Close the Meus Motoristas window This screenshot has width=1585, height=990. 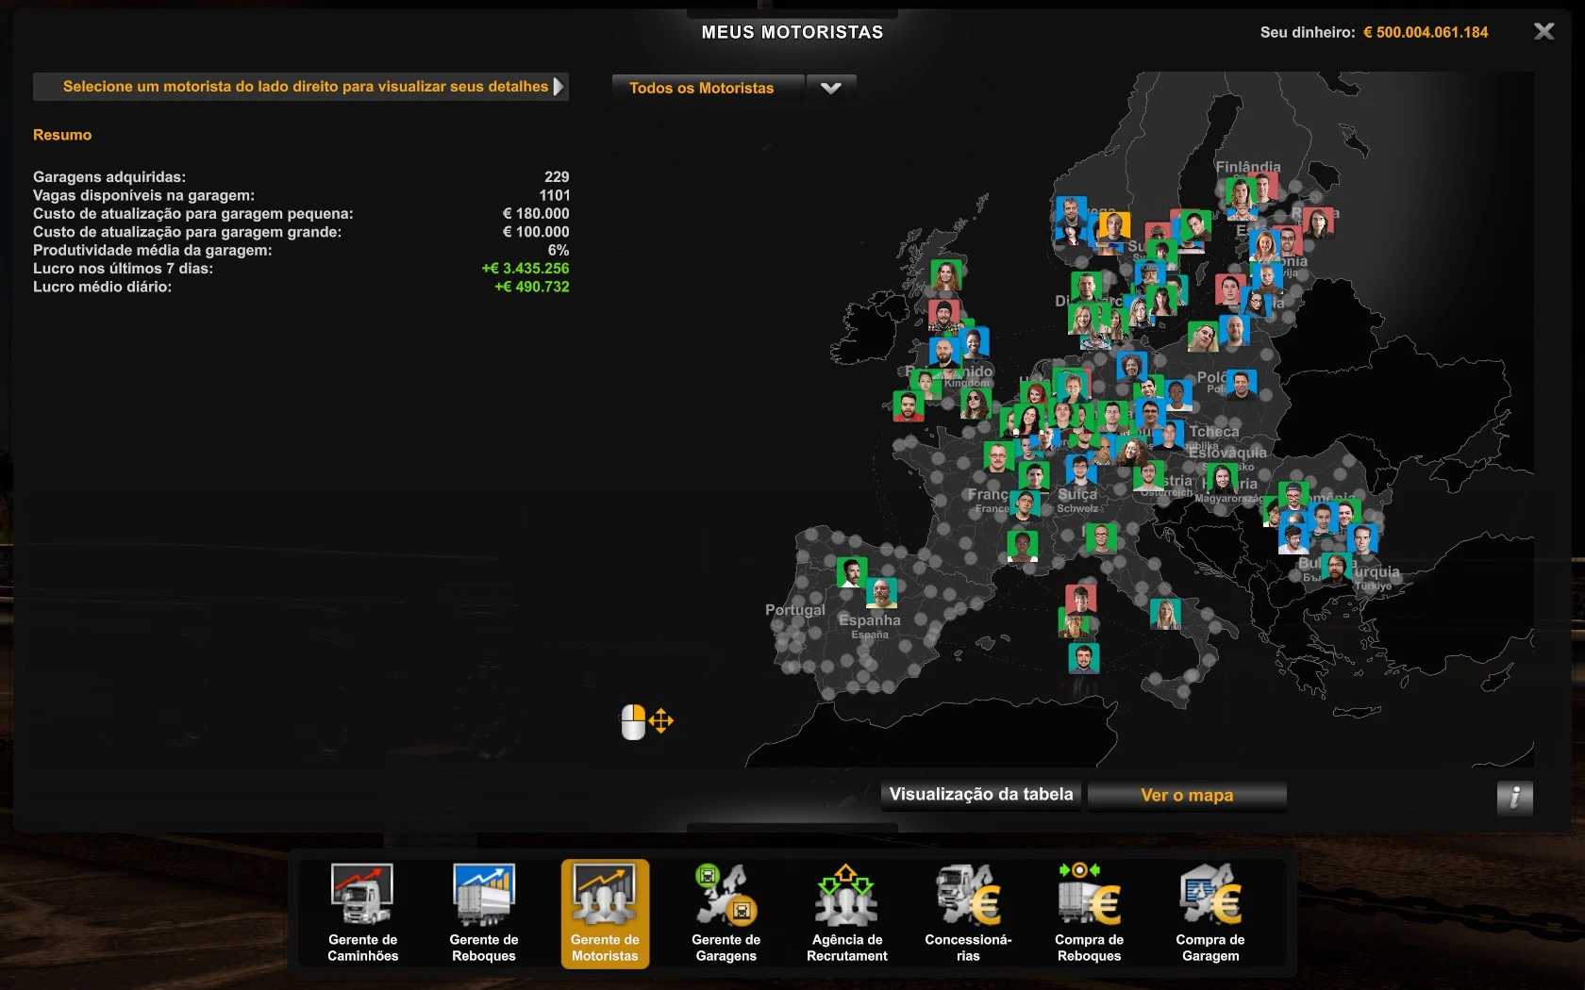[1543, 32]
